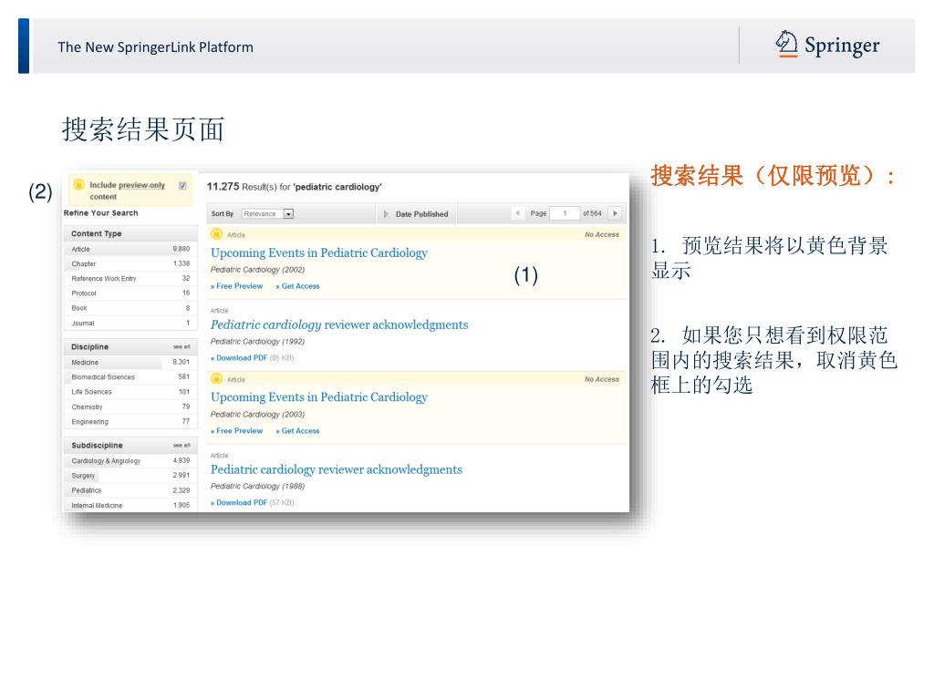The image size is (934, 700).
Task: Filter by Reference Work Entry type
Action: pos(130,279)
